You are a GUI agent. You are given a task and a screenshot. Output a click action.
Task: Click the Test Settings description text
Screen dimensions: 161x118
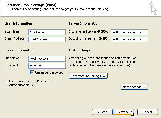(102, 62)
